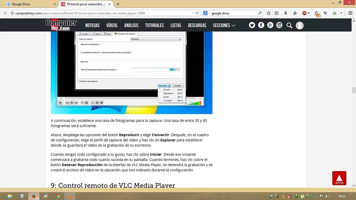Click the volume speaker tray icon
The height and width of the screenshot is (200, 356).
[327, 196]
